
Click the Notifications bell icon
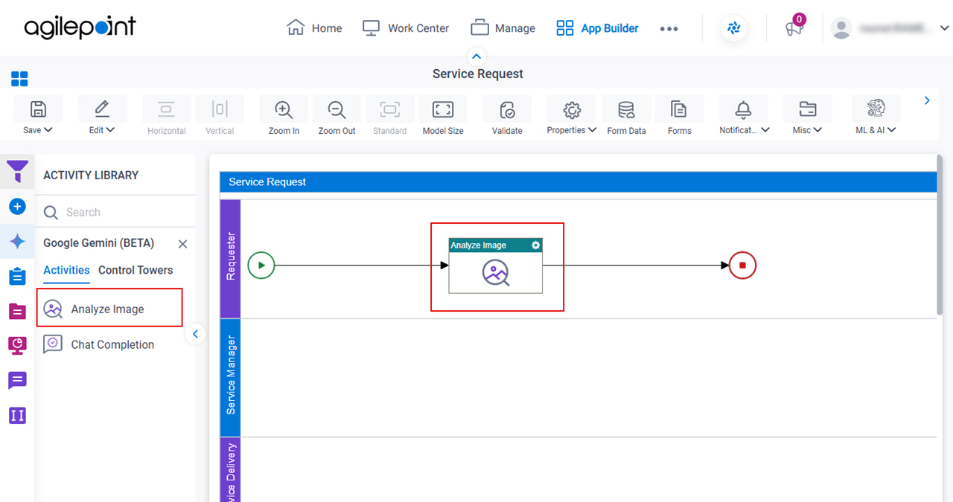743,109
